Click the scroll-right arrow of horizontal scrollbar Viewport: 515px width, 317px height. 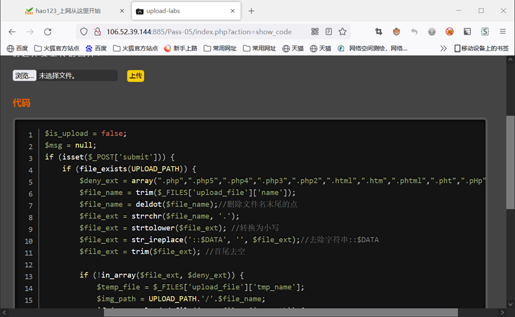coord(502,312)
